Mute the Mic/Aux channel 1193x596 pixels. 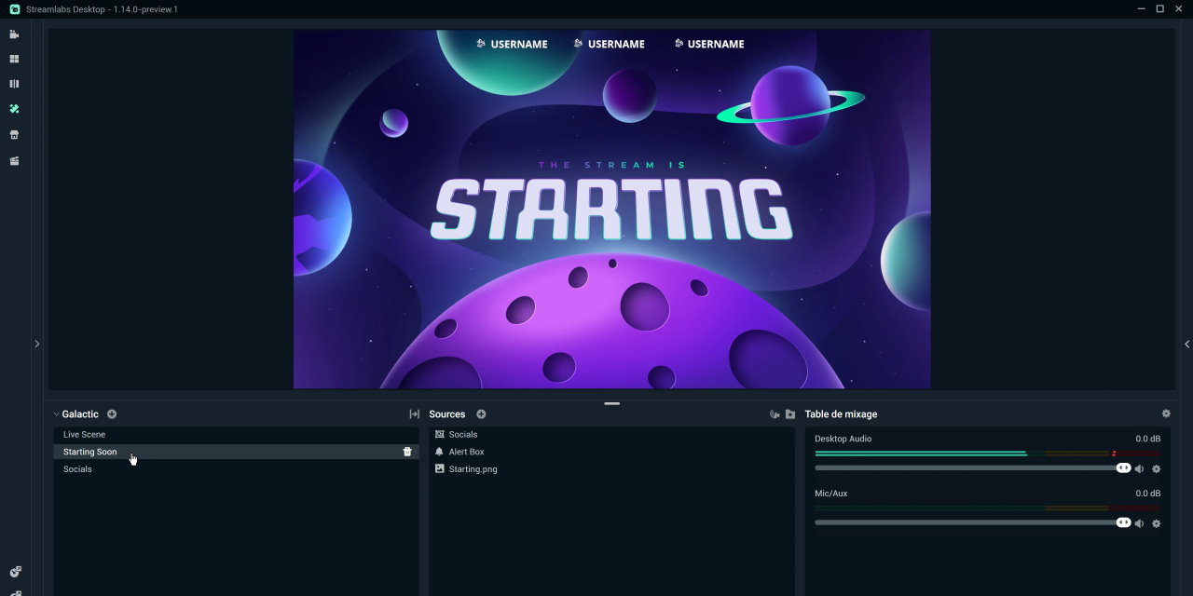(1139, 523)
